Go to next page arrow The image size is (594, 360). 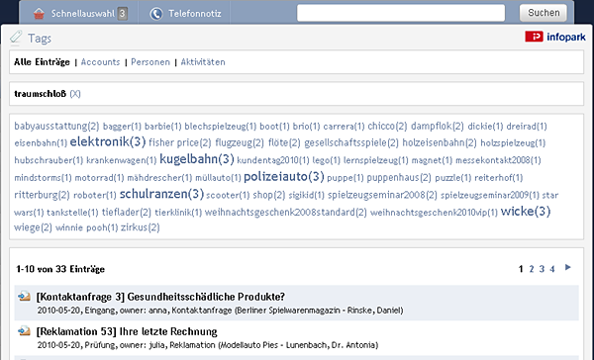(567, 268)
